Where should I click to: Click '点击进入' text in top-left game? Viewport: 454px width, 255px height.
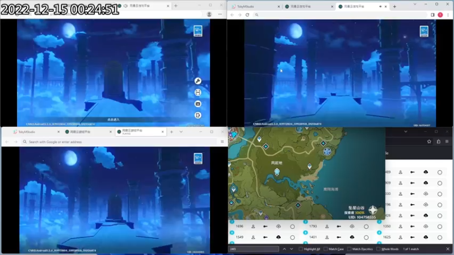[x=113, y=120]
